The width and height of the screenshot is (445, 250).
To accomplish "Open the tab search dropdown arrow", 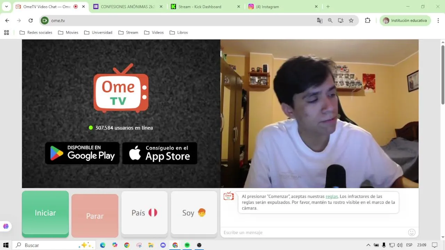I will (6, 7).
